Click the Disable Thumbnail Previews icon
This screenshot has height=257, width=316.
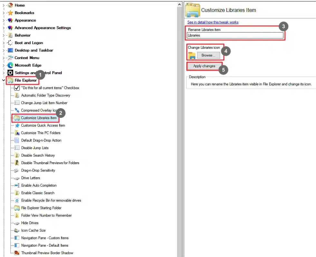point(17,163)
